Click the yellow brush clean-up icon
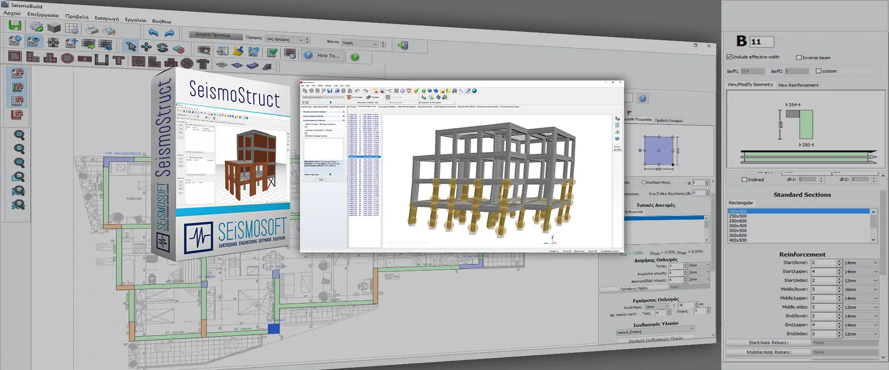Image resolution: width=889 pixels, height=370 pixels. point(238,51)
